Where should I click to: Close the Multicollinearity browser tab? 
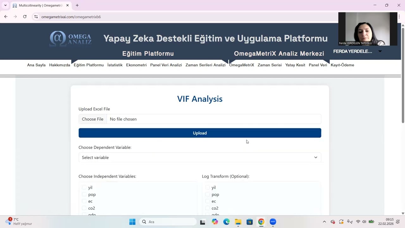point(67,5)
